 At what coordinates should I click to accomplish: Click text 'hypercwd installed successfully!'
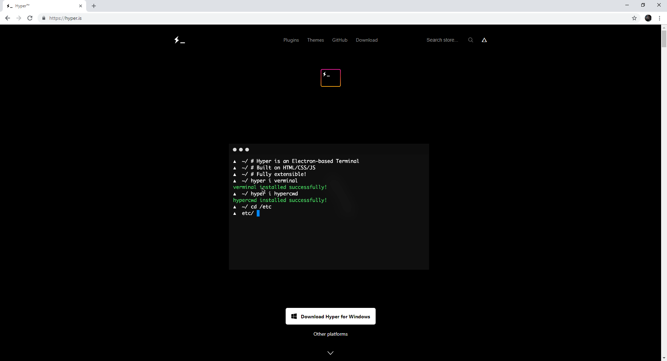pyautogui.click(x=280, y=200)
